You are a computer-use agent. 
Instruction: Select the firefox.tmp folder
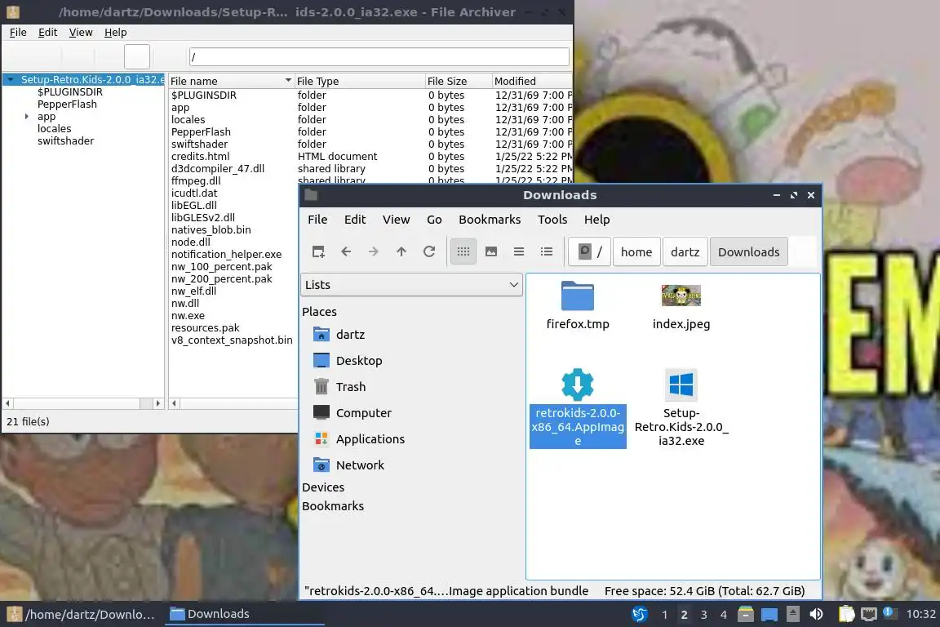point(578,305)
